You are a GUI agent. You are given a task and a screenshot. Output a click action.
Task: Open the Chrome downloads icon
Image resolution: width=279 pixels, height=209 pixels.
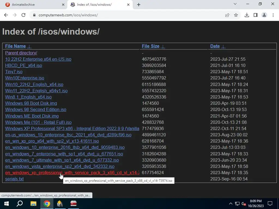tap(247, 15)
